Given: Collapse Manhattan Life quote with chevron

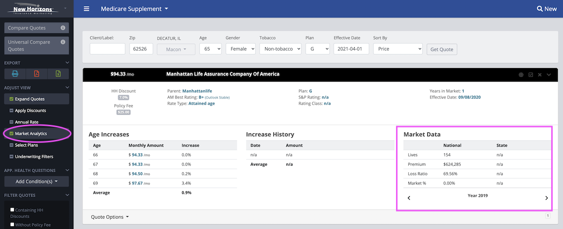Looking at the screenshot, I should [548, 74].
